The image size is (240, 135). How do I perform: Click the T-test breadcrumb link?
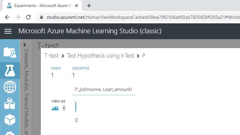(x=51, y=56)
